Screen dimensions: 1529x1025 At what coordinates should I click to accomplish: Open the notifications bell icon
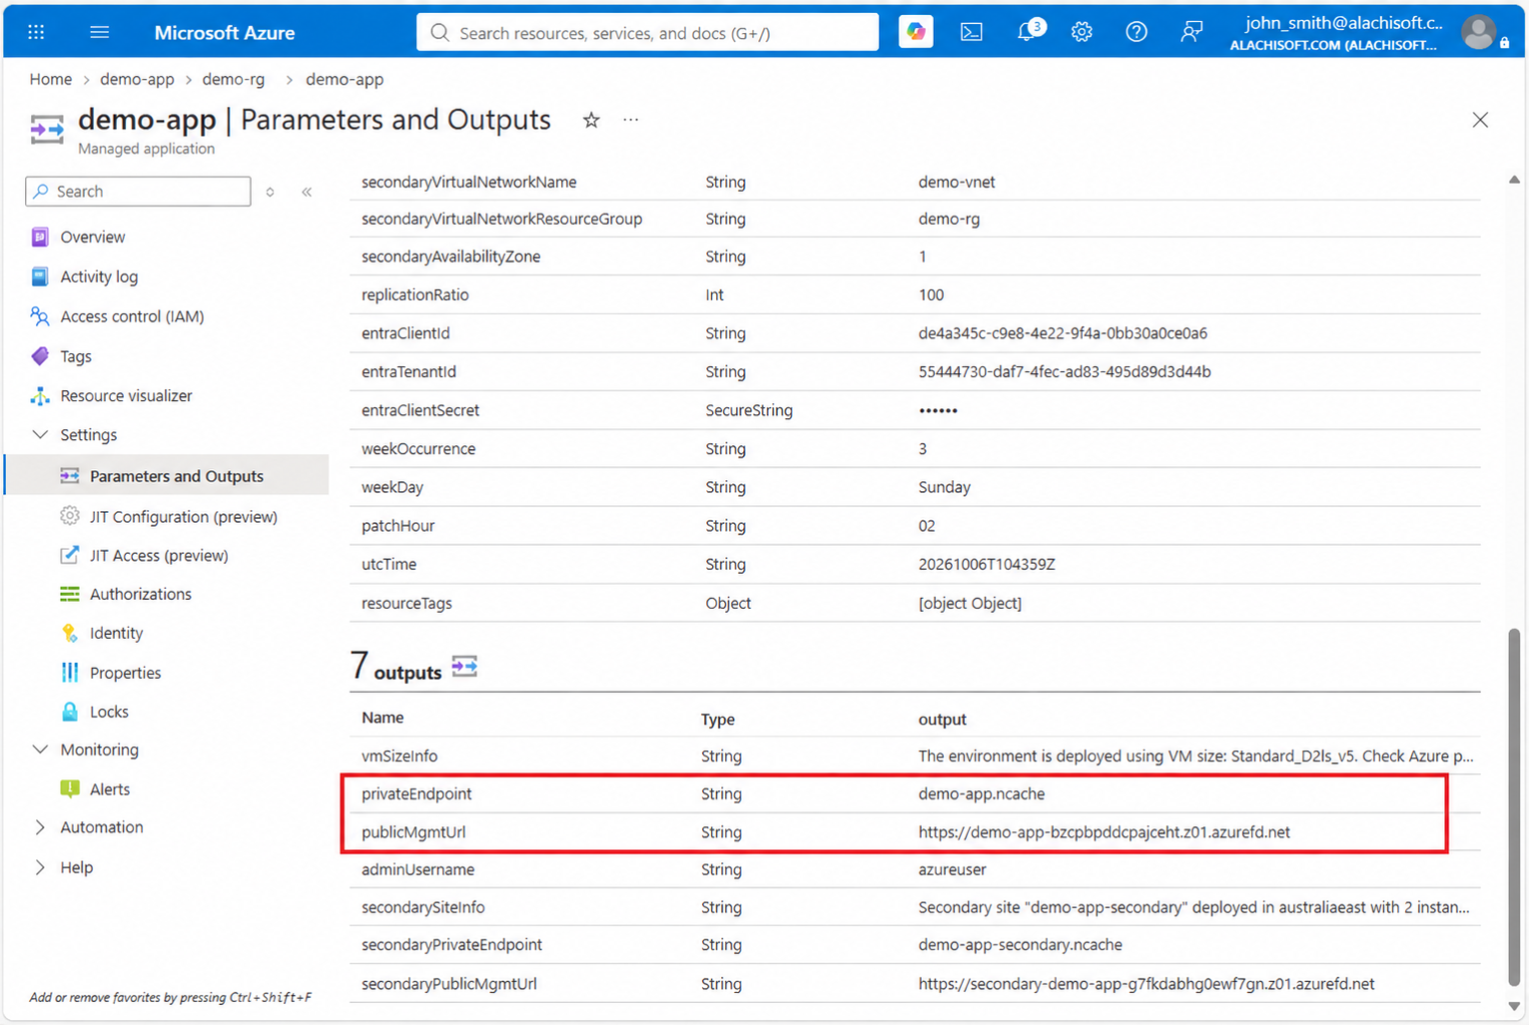1028,32
